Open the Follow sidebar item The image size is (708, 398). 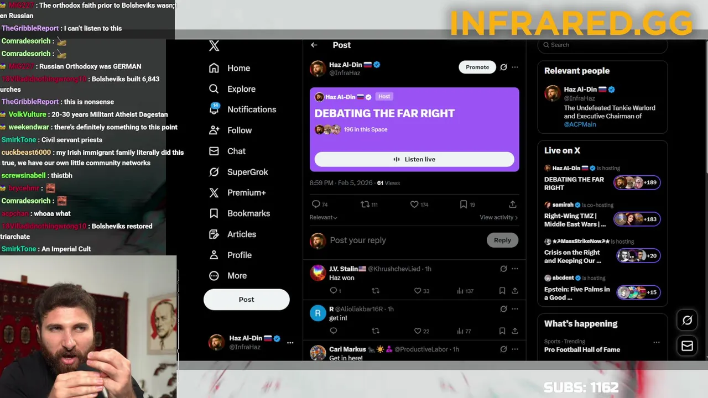click(230, 130)
